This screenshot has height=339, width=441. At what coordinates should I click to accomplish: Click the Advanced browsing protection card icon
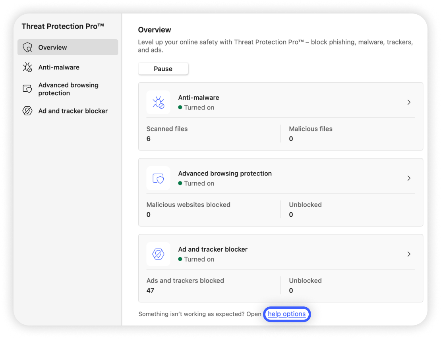click(158, 178)
